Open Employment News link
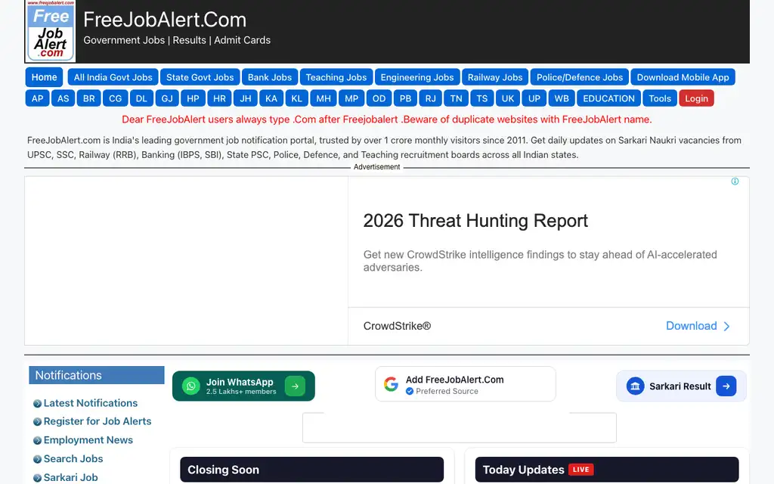Viewport: 774px width, 484px height. pyautogui.click(x=88, y=440)
